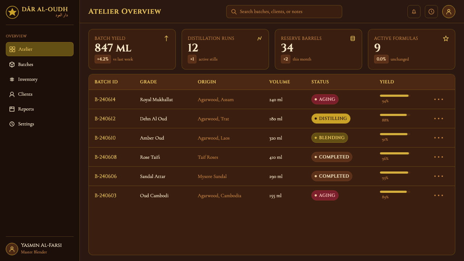The image size is (464, 261).
Task: Open the user profile avatar in header
Action: pyautogui.click(x=449, y=12)
